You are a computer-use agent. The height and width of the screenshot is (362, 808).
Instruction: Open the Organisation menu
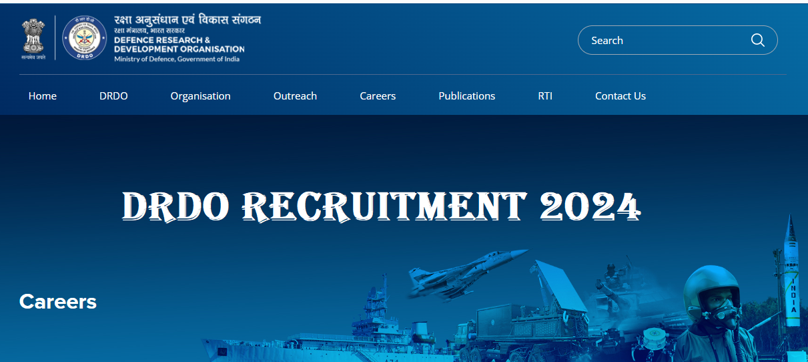(x=200, y=96)
